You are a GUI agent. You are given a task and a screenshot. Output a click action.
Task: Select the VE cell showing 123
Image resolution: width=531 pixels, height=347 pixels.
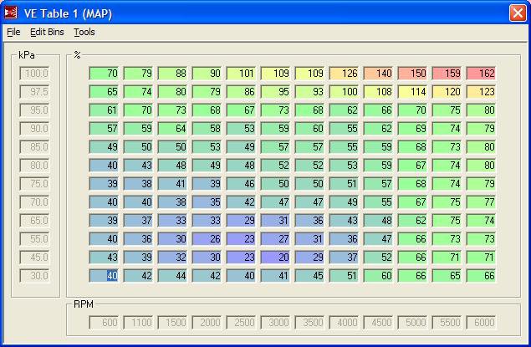click(x=481, y=92)
